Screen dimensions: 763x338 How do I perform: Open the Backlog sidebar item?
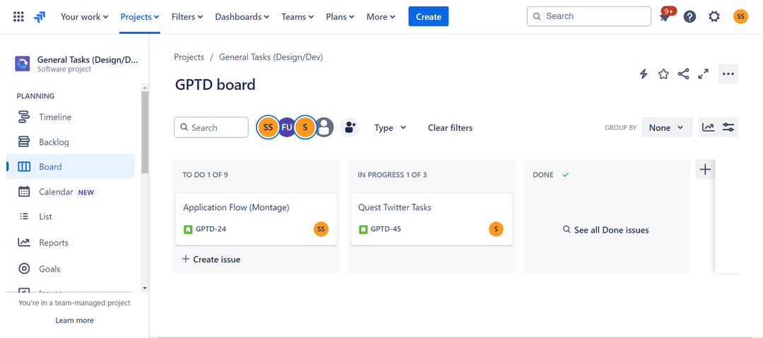click(x=54, y=142)
